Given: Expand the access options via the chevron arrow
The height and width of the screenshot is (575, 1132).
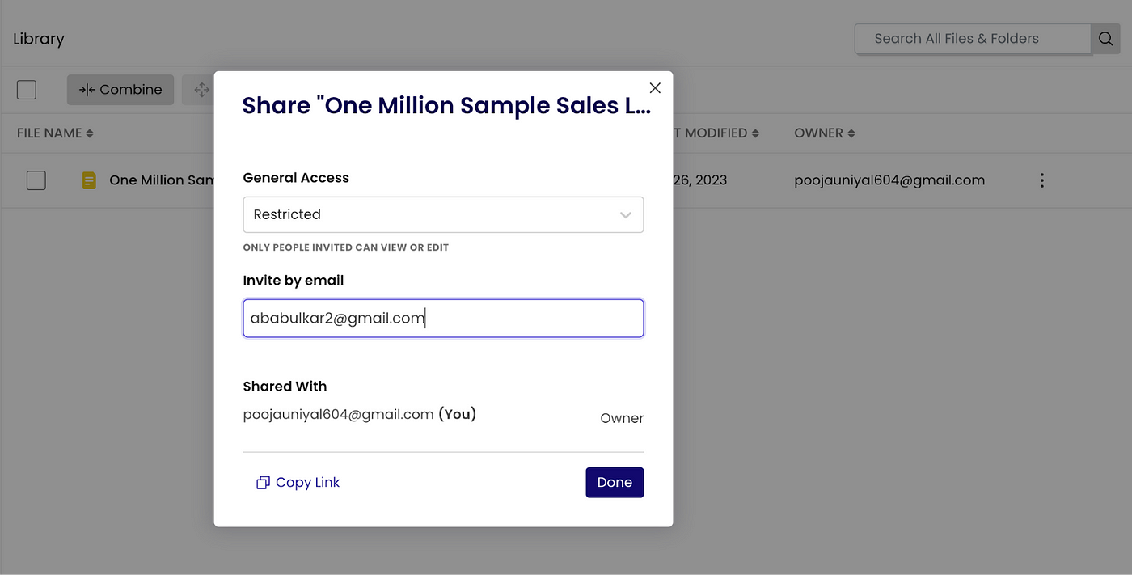Looking at the screenshot, I should pyautogui.click(x=625, y=215).
